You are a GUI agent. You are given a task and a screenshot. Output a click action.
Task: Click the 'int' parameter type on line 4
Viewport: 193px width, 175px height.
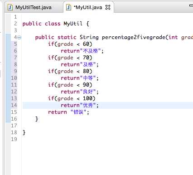173,37
